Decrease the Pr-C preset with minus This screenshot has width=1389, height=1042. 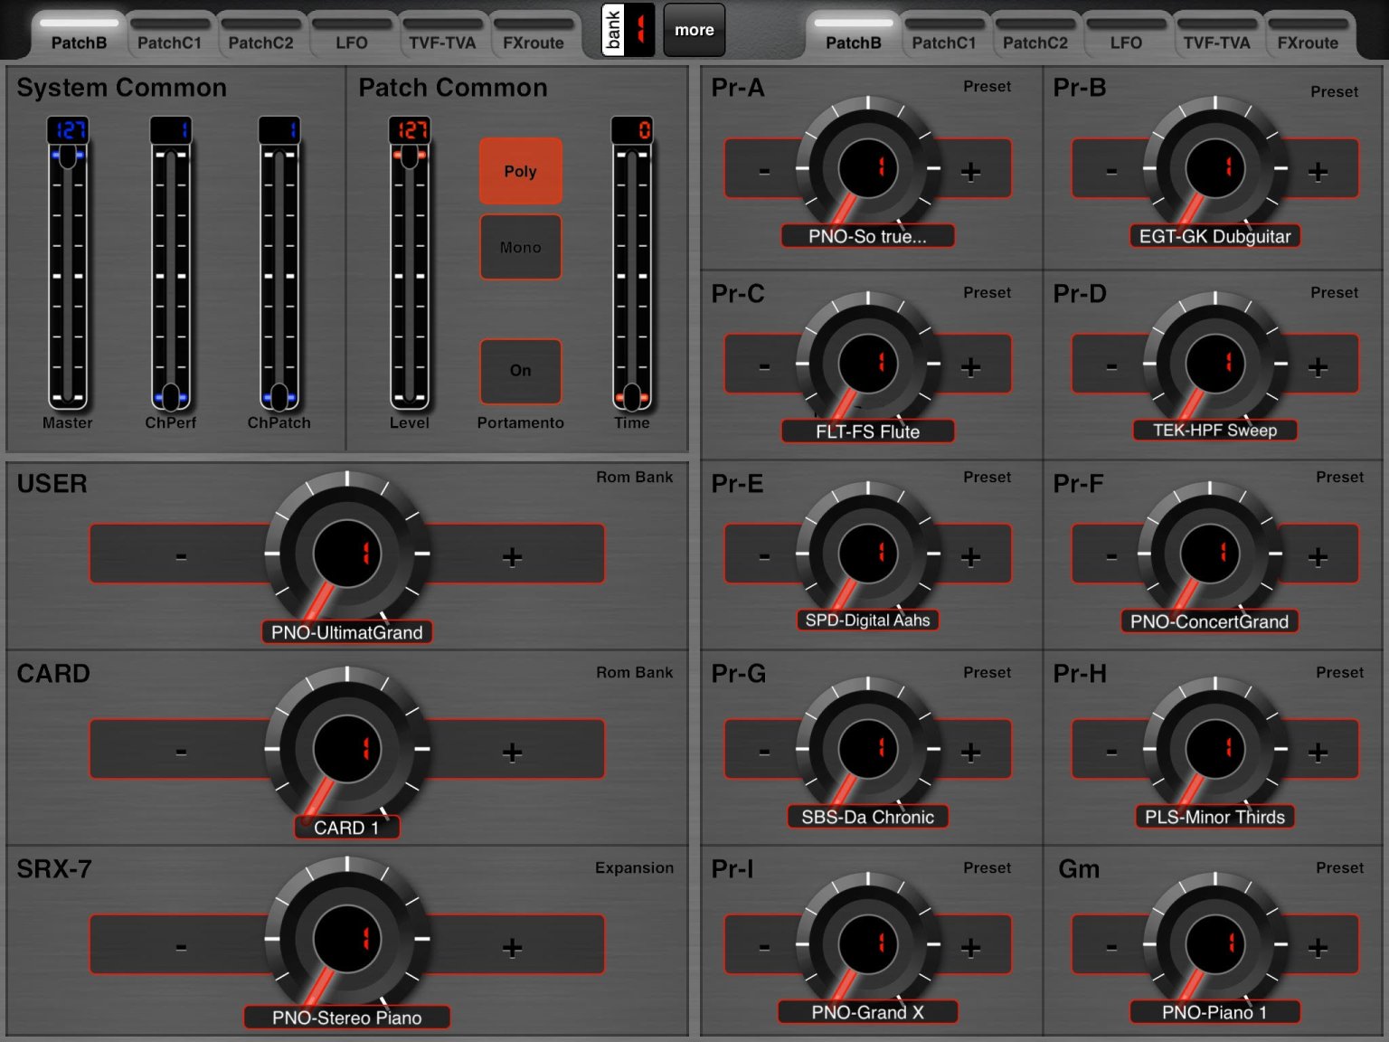764,365
